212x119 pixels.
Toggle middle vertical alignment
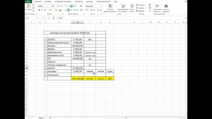(x=69, y=6)
